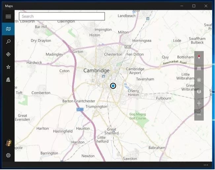Click the Bottisham label
This screenshot has width=215, height=170.
[x=185, y=57]
